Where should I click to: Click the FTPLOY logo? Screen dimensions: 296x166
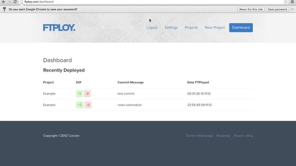(x=59, y=28)
